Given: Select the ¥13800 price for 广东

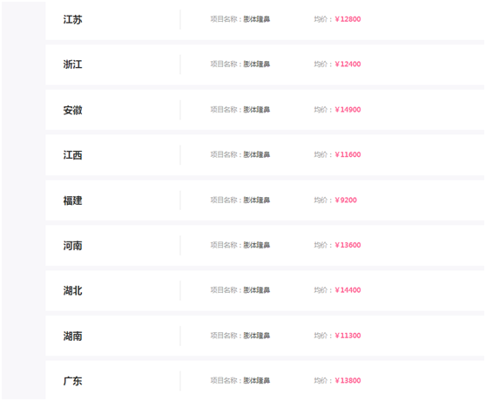Looking at the screenshot, I should (348, 381).
